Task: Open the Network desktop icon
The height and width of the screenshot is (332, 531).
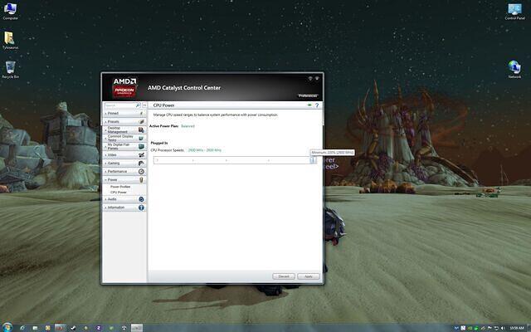Action: (514, 70)
